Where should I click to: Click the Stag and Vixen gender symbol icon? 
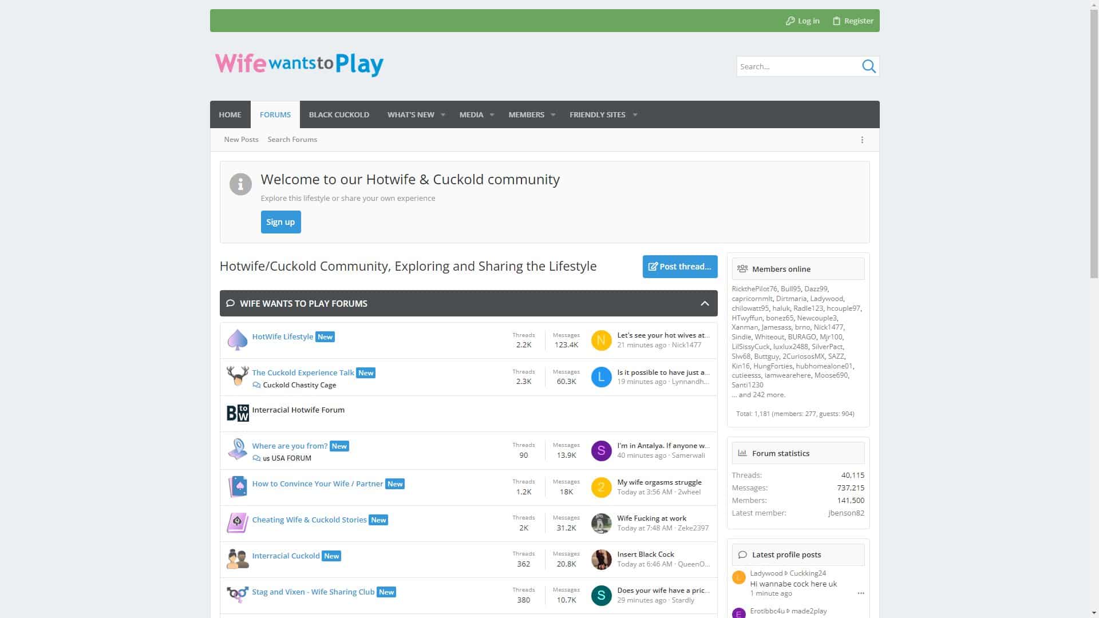pos(237,595)
